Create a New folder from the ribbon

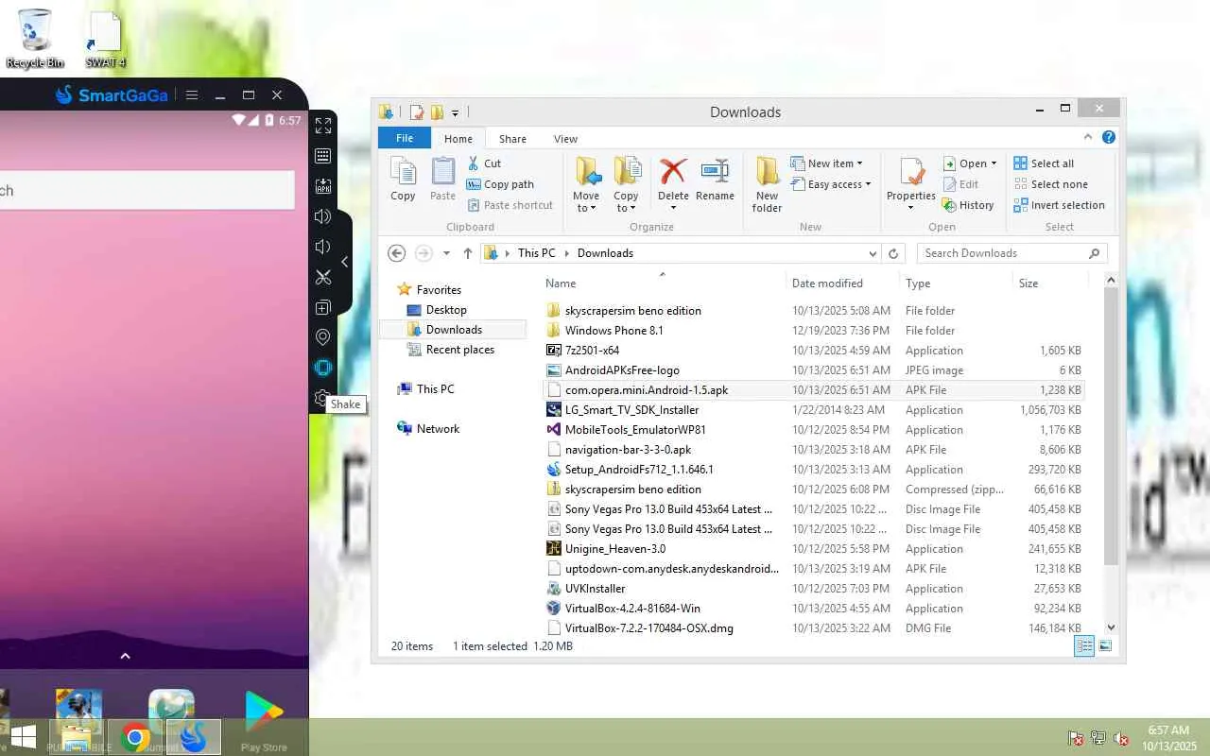point(767,185)
